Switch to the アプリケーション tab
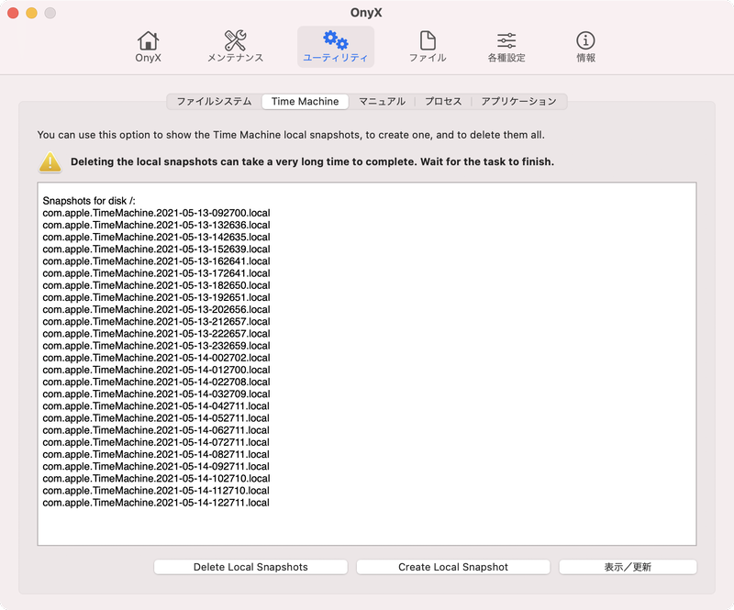 tap(518, 102)
